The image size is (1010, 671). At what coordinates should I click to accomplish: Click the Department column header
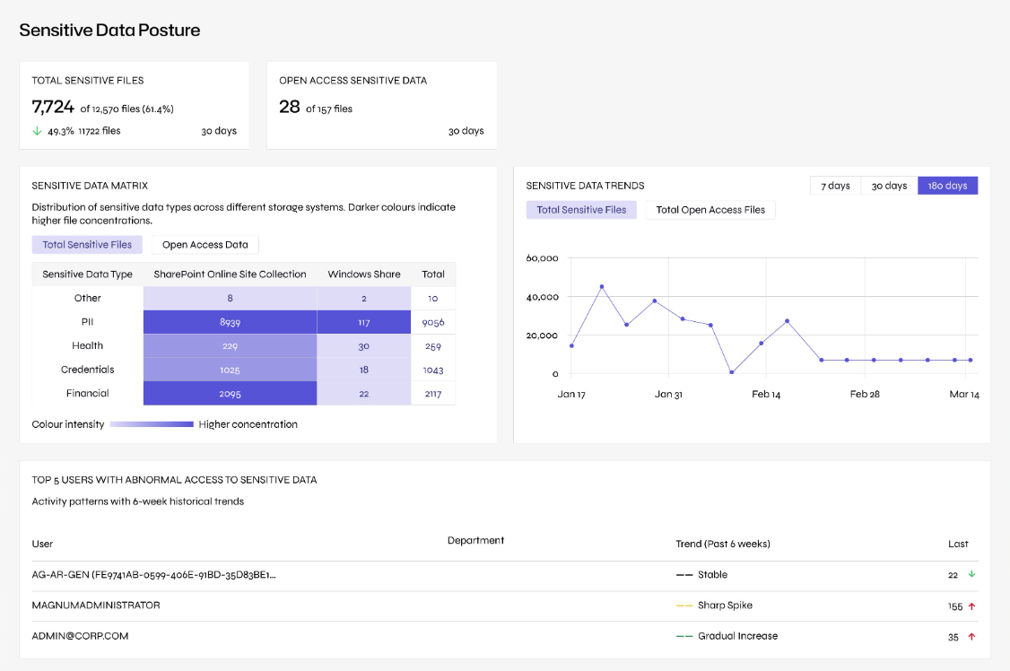coord(475,540)
